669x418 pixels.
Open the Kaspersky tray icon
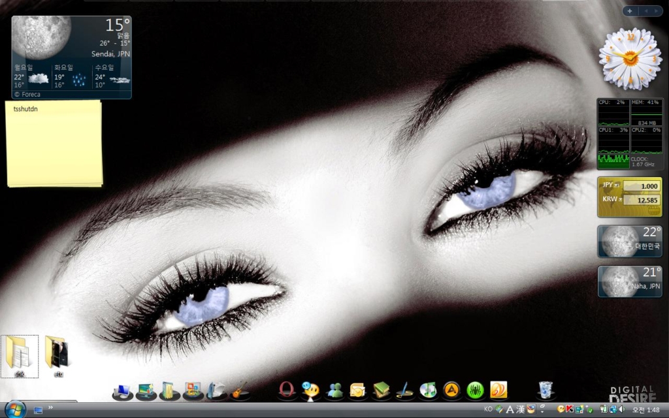point(570,409)
